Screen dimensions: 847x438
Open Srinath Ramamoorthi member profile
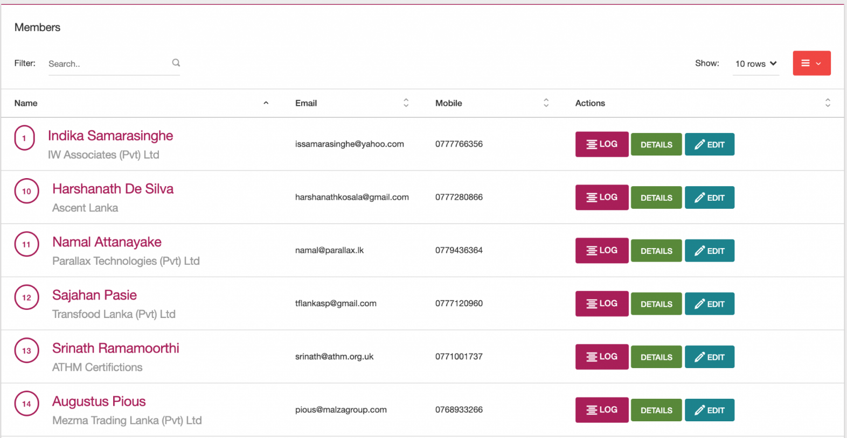click(116, 348)
